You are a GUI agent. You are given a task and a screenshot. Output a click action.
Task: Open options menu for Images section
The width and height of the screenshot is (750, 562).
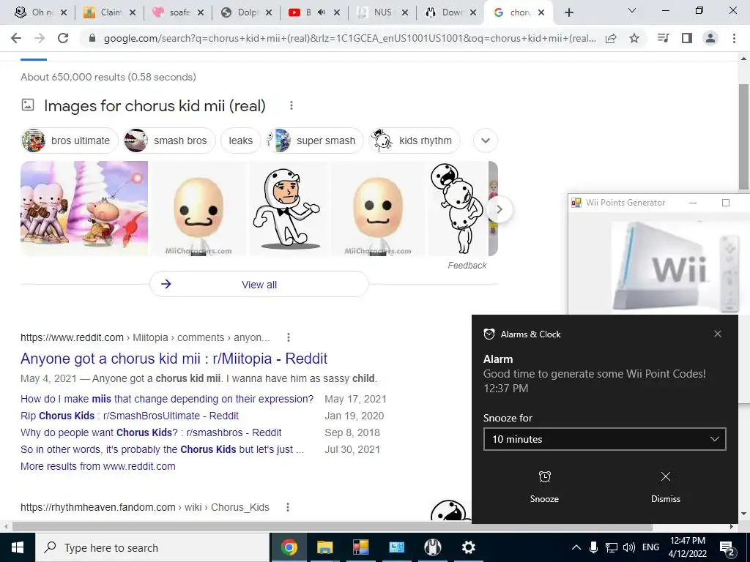[292, 105]
